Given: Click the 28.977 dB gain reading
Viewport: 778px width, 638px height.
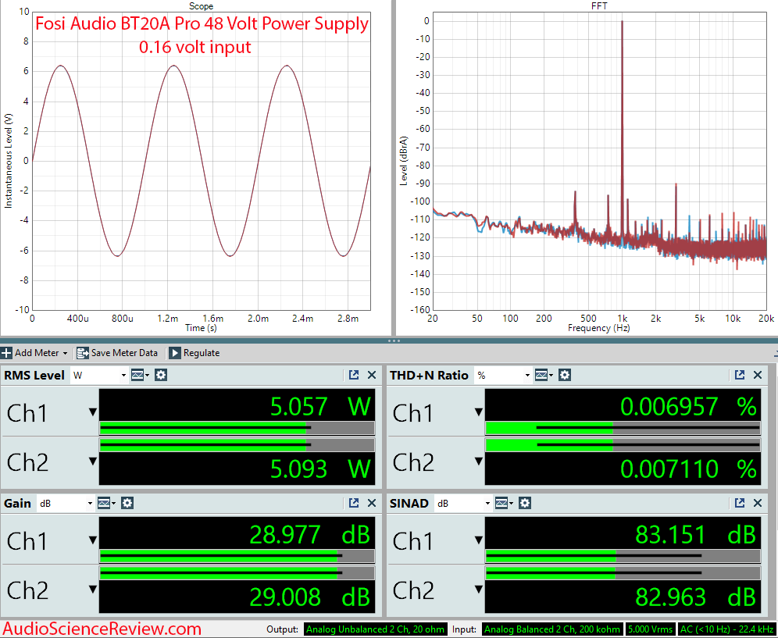Looking at the screenshot, I should point(309,534).
